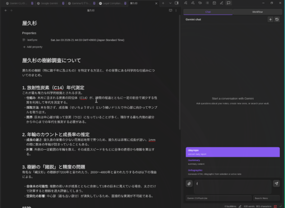This screenshot has width=285, height=208.
Task: Click the 0 backlinks status bar item
Action: [x=231, y=206]
